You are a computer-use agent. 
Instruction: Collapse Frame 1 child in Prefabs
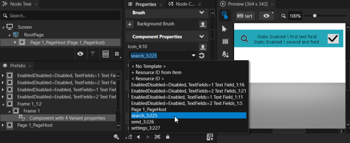coord(9,111)
